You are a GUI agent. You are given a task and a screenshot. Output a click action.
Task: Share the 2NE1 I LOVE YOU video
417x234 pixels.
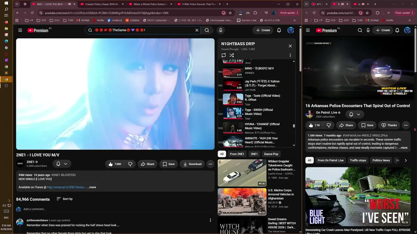tap(147, 164)
